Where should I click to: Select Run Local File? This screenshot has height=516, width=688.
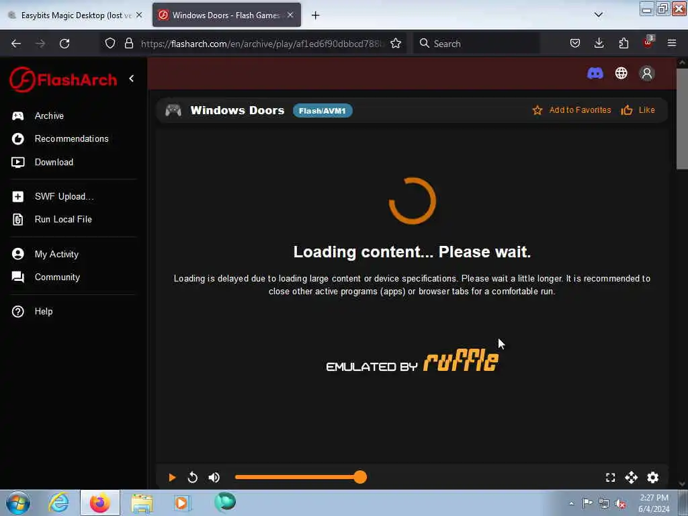point(52,220)
